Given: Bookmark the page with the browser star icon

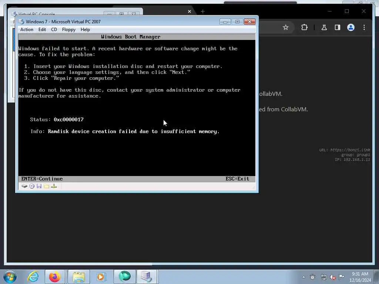Looking at the screenshot, I should click(x=286, y=27).
